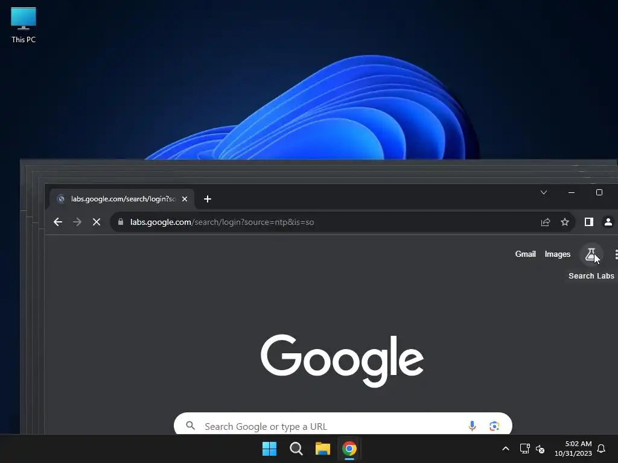Screen dimensions: 618x463
Task: Click the padlock site info icon
Action: (x=121, y=222)
